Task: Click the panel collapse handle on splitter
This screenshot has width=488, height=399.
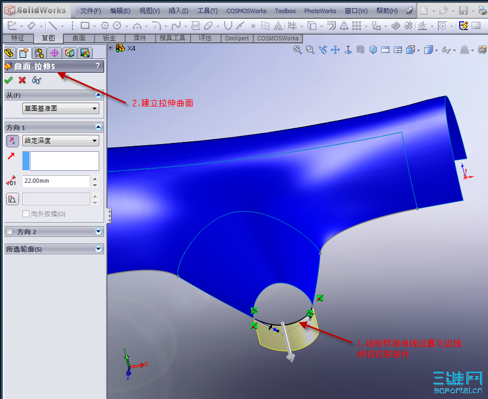Action: pos(109,216)
